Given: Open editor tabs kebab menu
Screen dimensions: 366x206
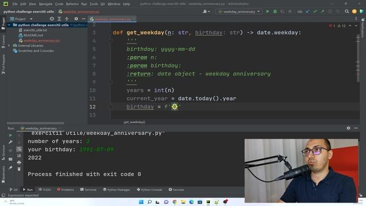Looking at the screenshot, I should click(x=356, y=19).
